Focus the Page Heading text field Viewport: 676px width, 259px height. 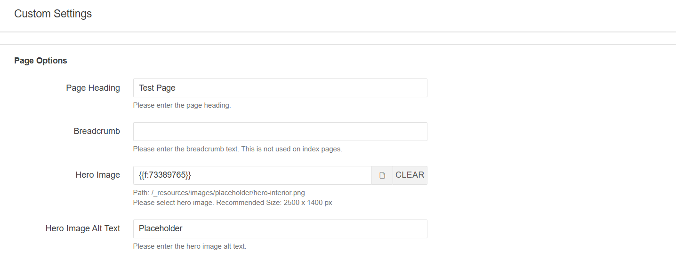[280, 88]
